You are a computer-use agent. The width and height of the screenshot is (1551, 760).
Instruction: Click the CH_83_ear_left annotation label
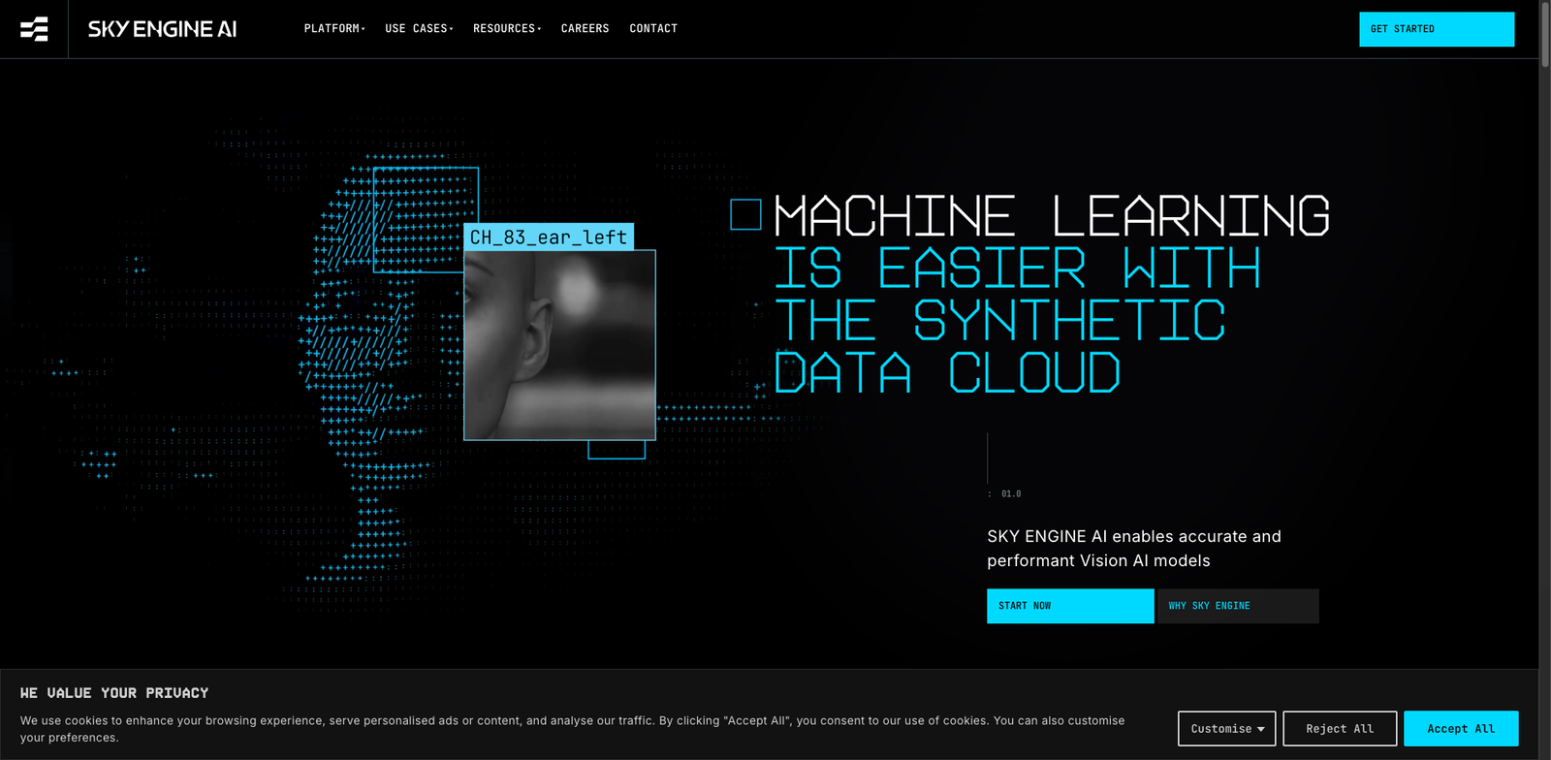pyautogui.click(x=548, y=237)
